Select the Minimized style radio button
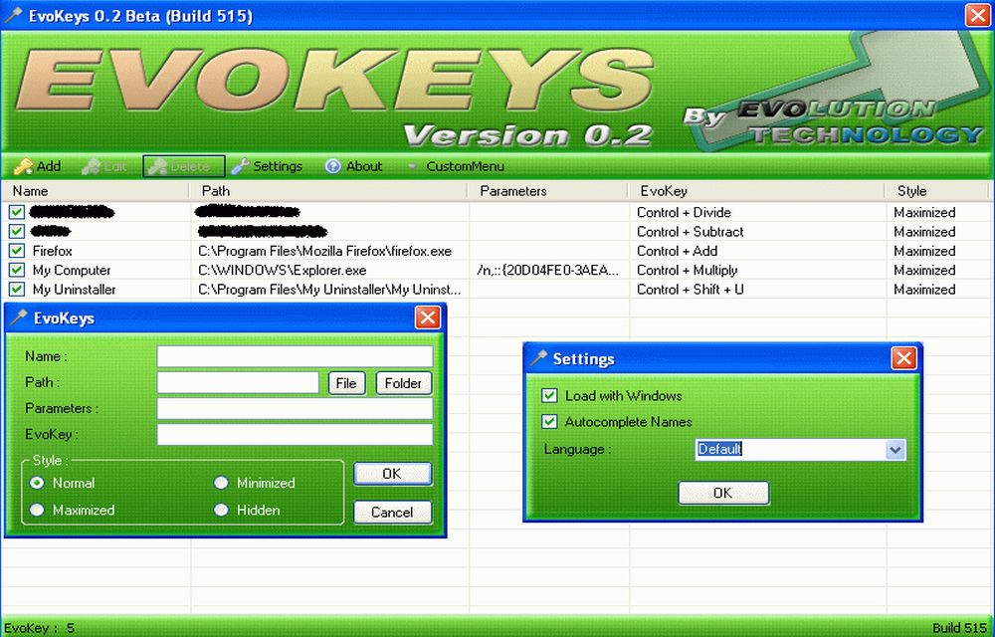 221,483
